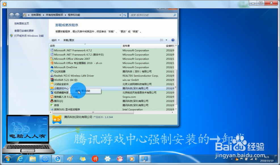
Task: Open 打开或关闭 Windows 功能 link
Action: click(29, 36)
